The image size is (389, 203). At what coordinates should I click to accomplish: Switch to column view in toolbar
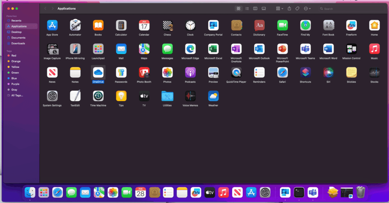tap(255, 8)
